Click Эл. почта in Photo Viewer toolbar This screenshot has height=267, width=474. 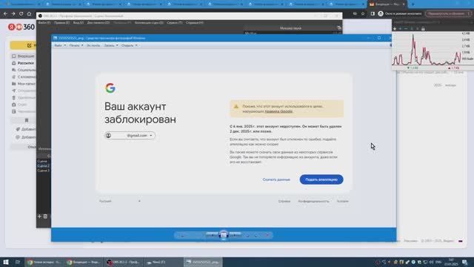pos(93,45)
